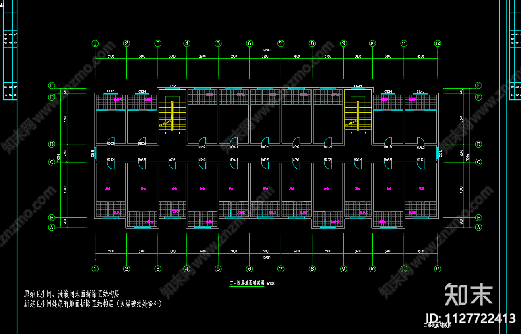Click the 17240 vertical dimension on the left
Viewport: 521px width, 334px height.
click(58, 158)
